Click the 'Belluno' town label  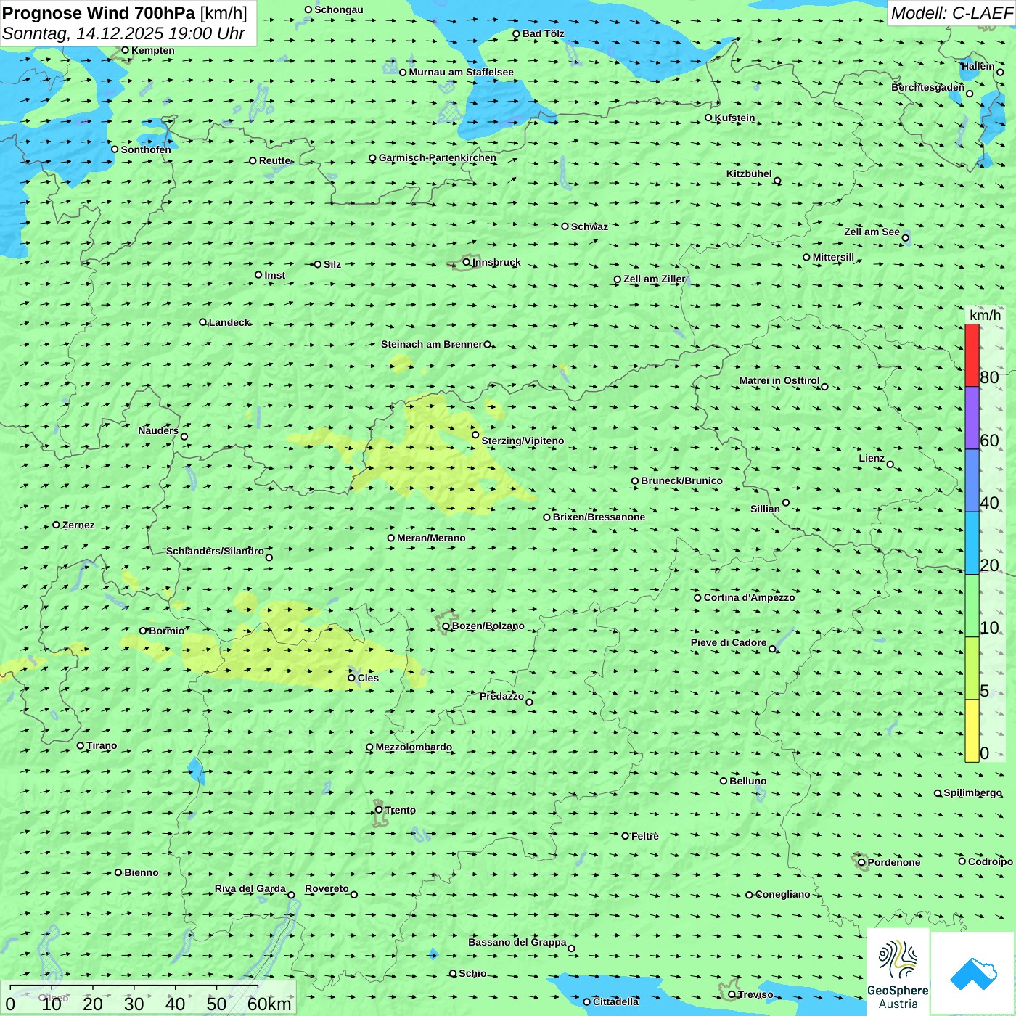(748, 781)
